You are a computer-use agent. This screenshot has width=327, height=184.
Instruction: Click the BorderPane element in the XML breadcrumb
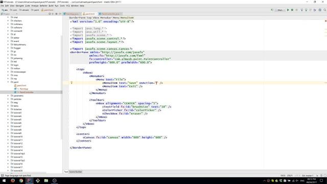(77, 18)
